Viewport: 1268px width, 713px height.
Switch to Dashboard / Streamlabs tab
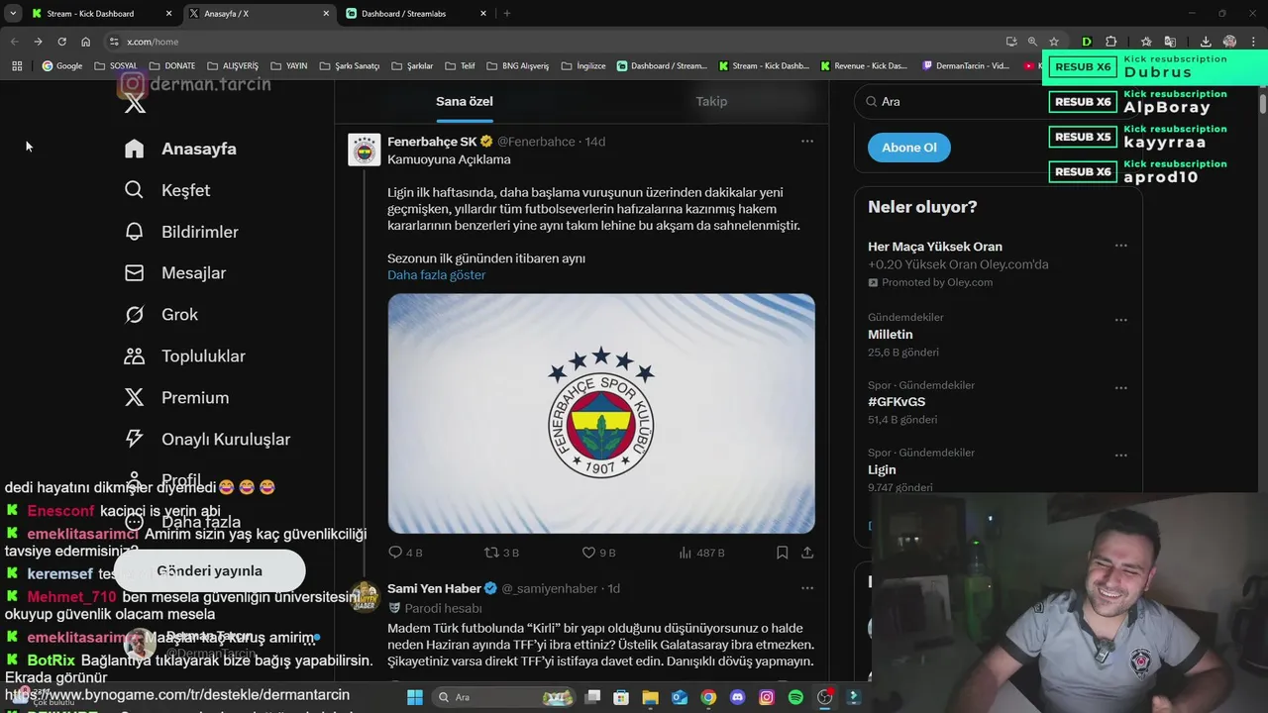pos(415,14)
